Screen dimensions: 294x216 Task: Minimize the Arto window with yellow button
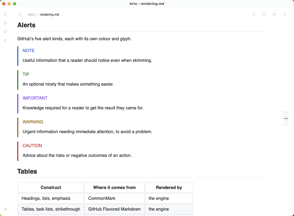pyautogui.click(x=9, y=4)
